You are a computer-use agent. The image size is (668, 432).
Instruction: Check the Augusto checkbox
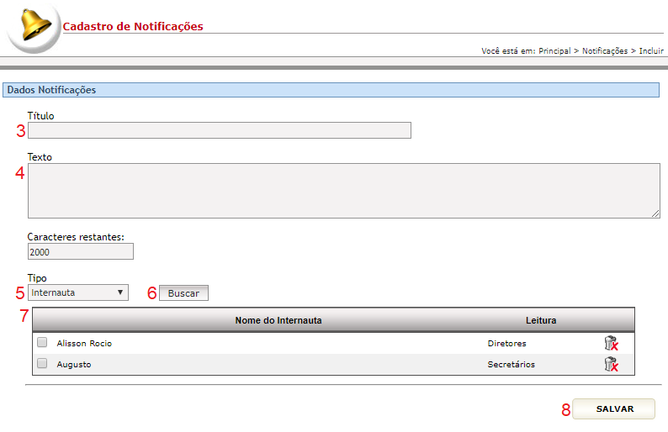(x=42, y=363)
